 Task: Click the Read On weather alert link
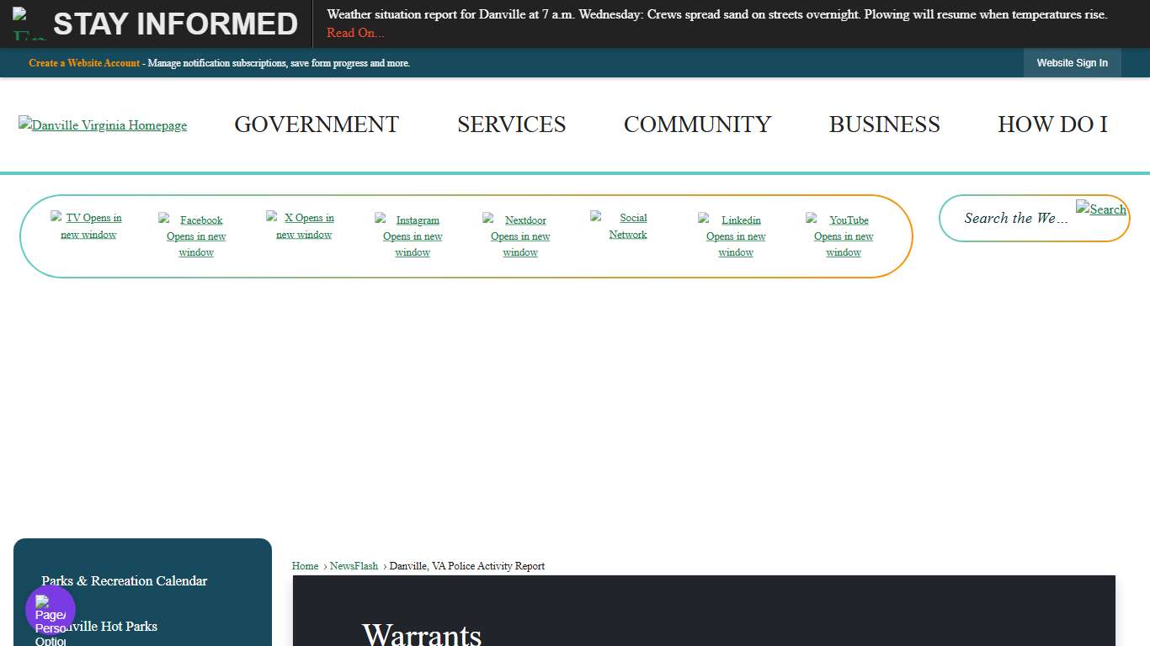click(x=354, y=33)
